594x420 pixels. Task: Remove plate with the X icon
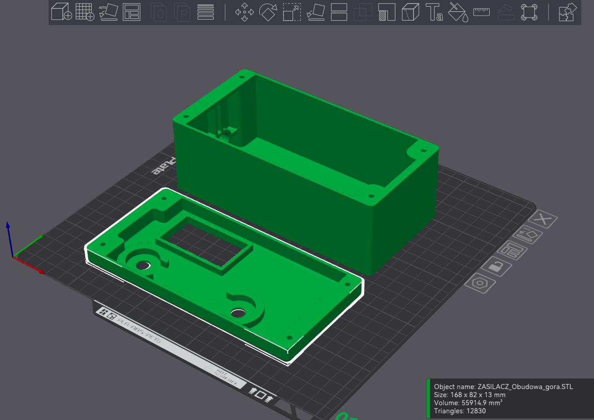click(x=543, y=219)
